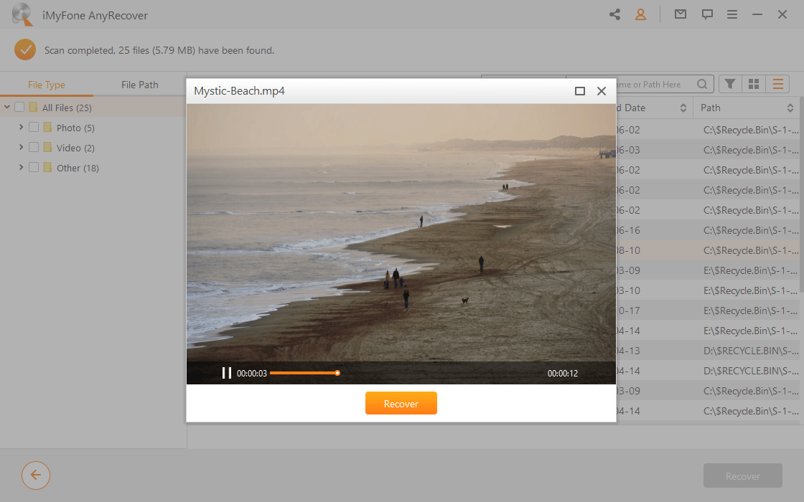Viewport: 804px width, 502px height.
Task: Click the back arrow circle button
Action: pyautogui.click(x=36, y=475)
